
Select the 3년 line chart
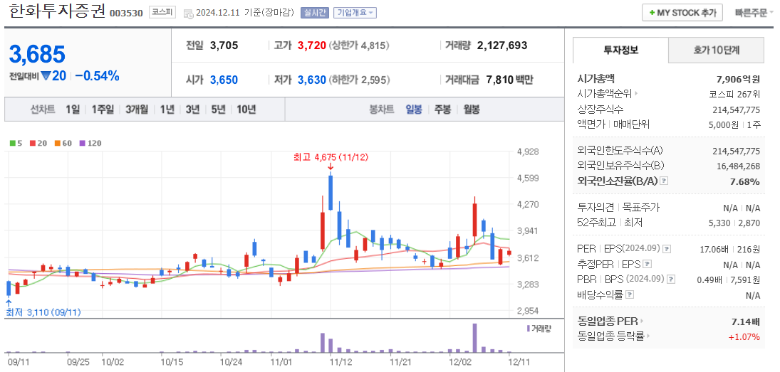(192, 110)
